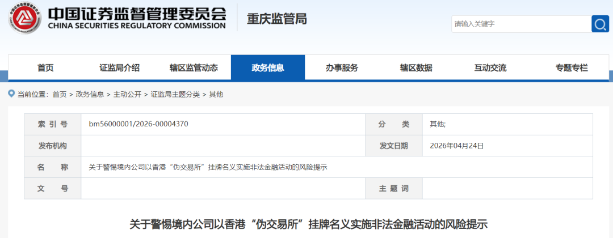The image size is (613, 238).
Task: Click the 名称 table label
Action: point(53,167)
